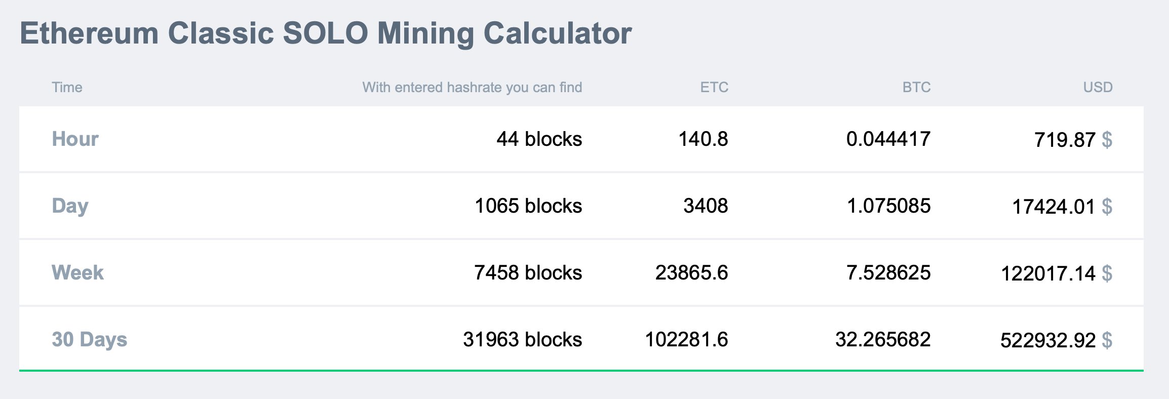
Task: Select the 23865.6 ETC value
Action: [691, 273]
